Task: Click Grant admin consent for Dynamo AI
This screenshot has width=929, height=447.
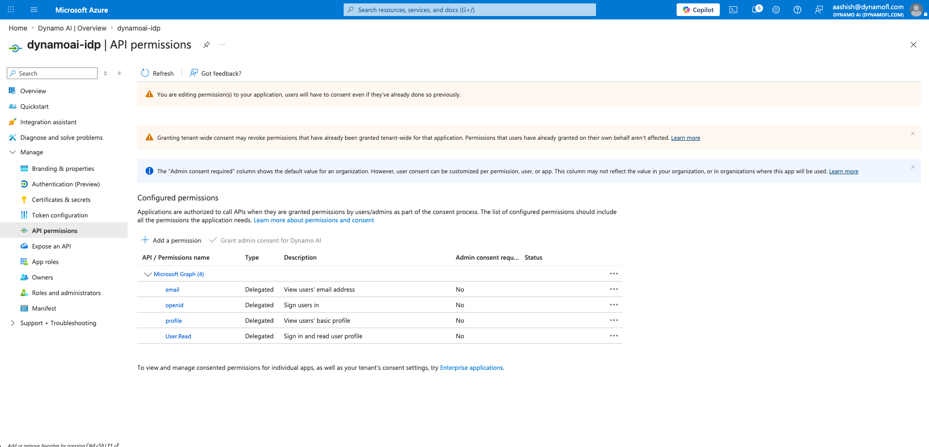Action: pos(265,240)
